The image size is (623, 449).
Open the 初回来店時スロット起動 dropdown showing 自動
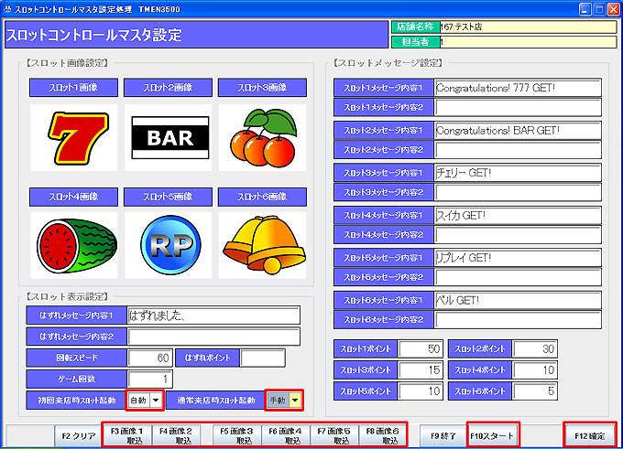[x=145, y=401]
